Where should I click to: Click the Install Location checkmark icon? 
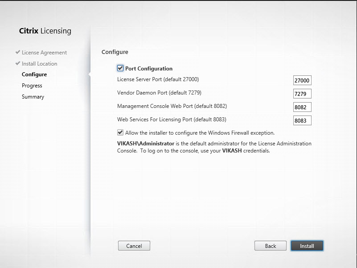pos(18,63)
